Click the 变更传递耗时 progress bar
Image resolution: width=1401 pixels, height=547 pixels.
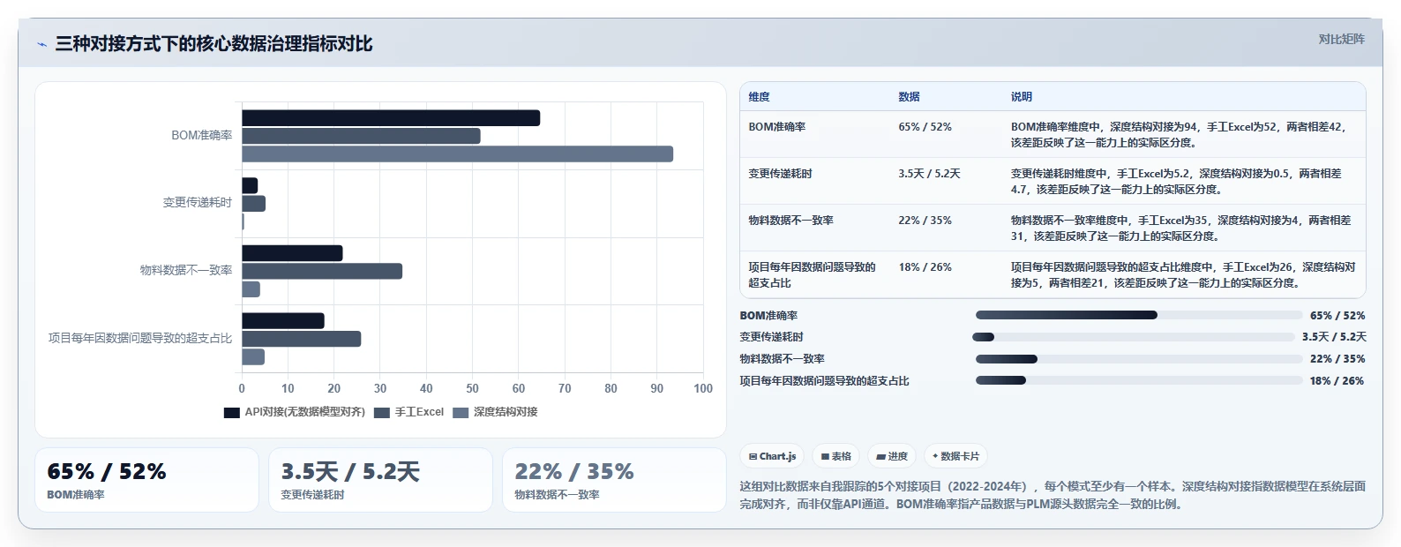point(1133,337)
